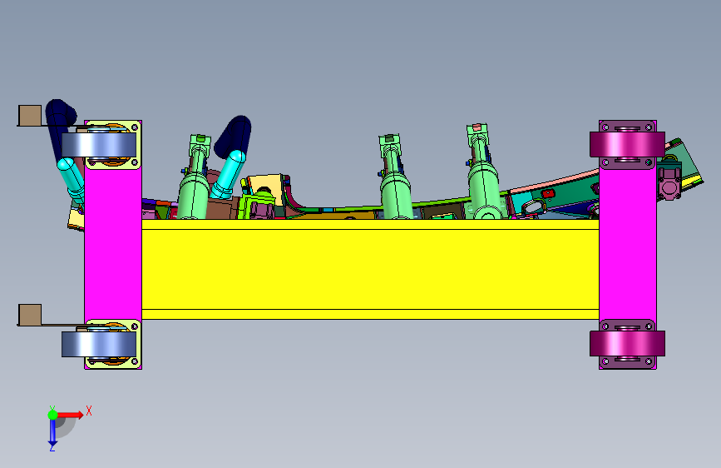
Task: Pick the middle green pneumatic cylinder
Action: pos(394,177)
